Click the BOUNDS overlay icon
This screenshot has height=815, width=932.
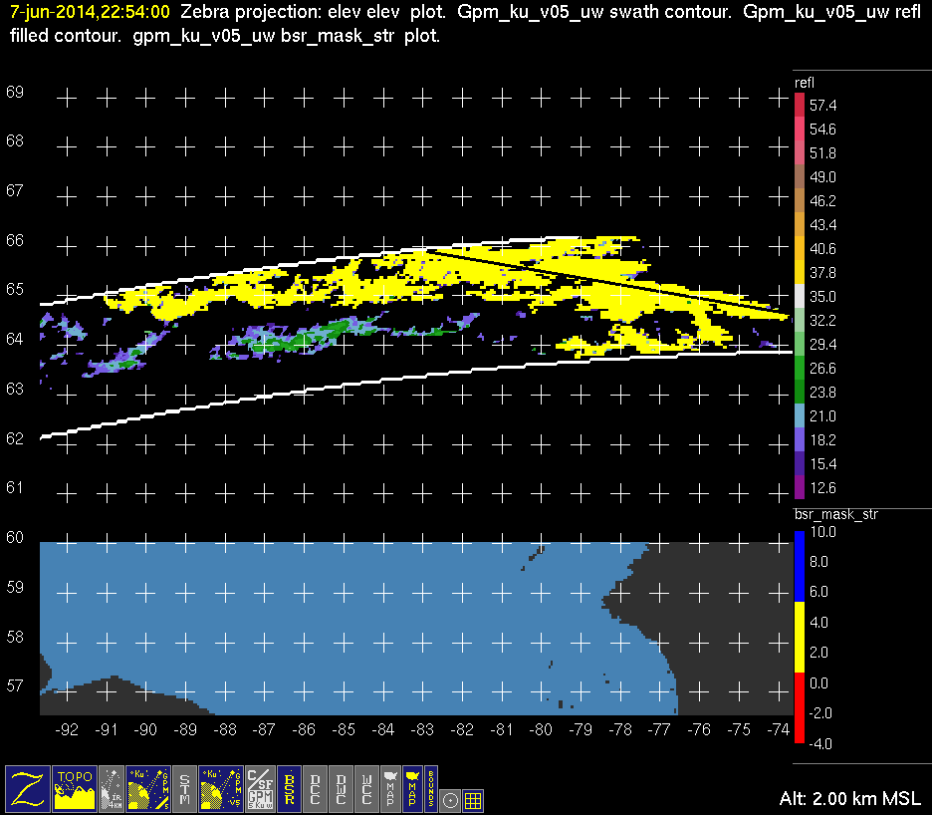[x=431, y=788]
